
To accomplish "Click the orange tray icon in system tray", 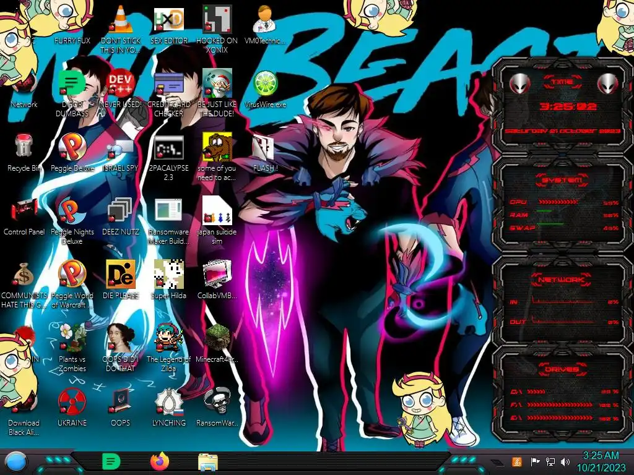I will [517, 461].
